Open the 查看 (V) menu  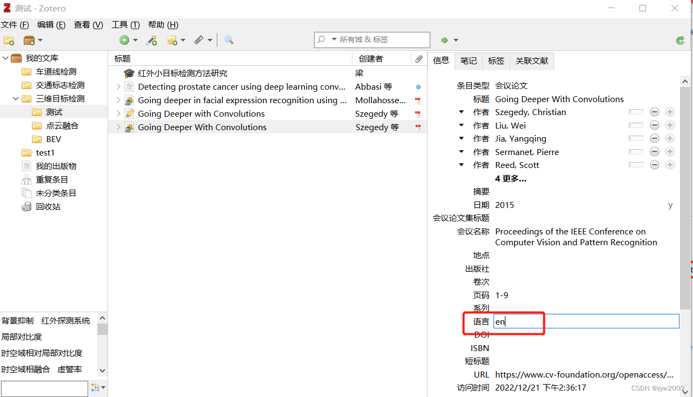pos(88,25)
